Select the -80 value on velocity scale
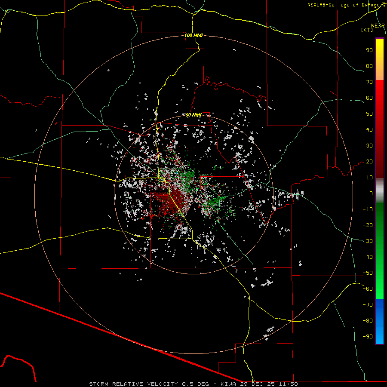The width and height of the screenshot is (387, 387). (x=368, y=321)
